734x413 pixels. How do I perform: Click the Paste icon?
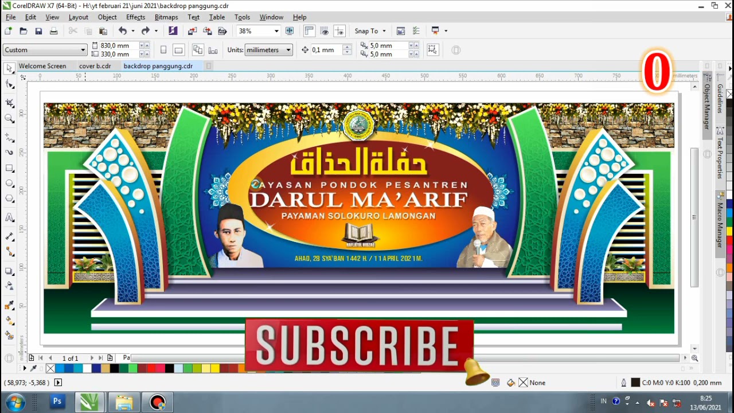tap(103, 31)
